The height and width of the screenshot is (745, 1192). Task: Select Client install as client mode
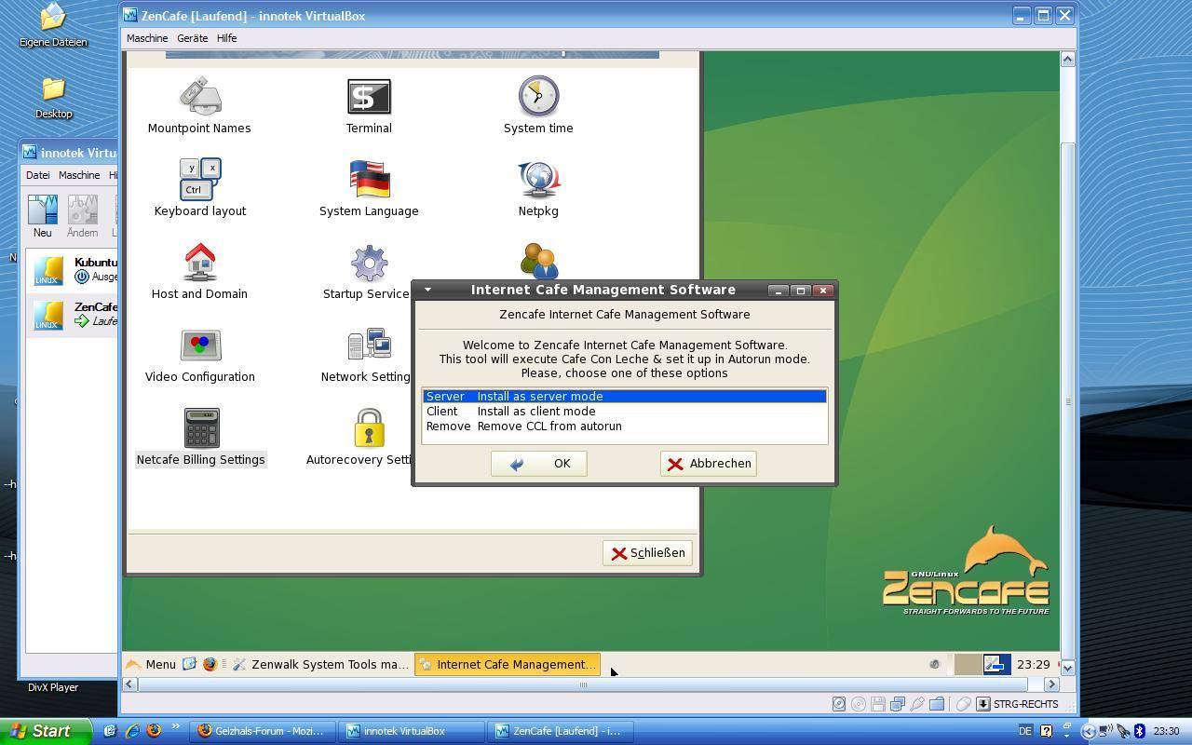[625, 412]
